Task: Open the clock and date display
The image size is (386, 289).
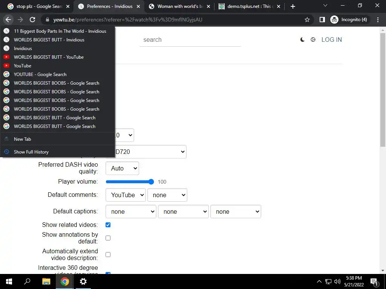Action: (x=354, y=281)
